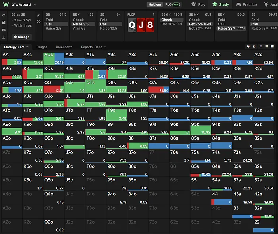Click the red J flop card

coord(141,25)
